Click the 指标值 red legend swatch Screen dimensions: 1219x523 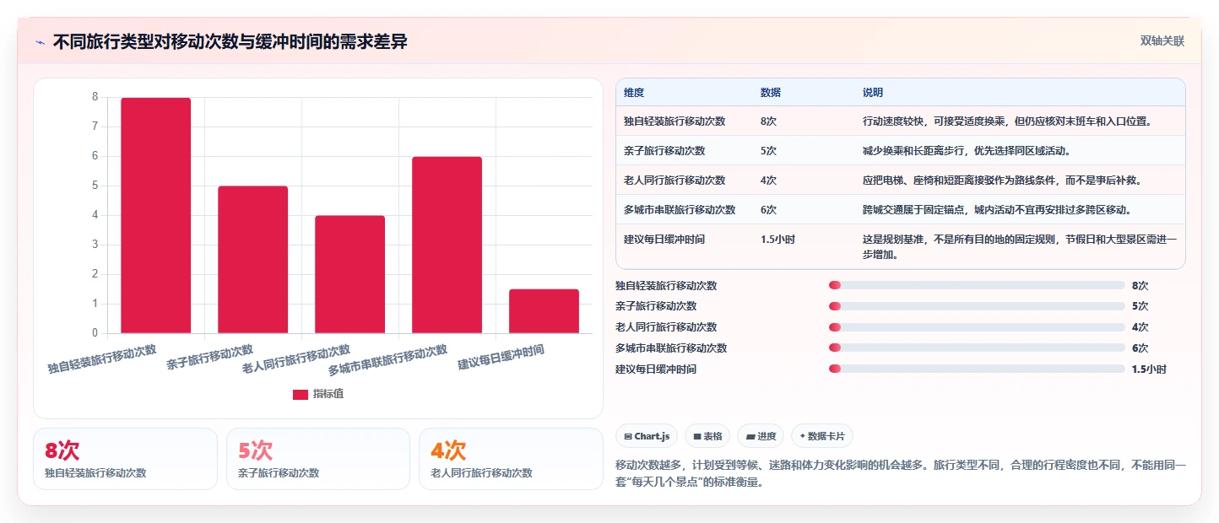[301, 394]
